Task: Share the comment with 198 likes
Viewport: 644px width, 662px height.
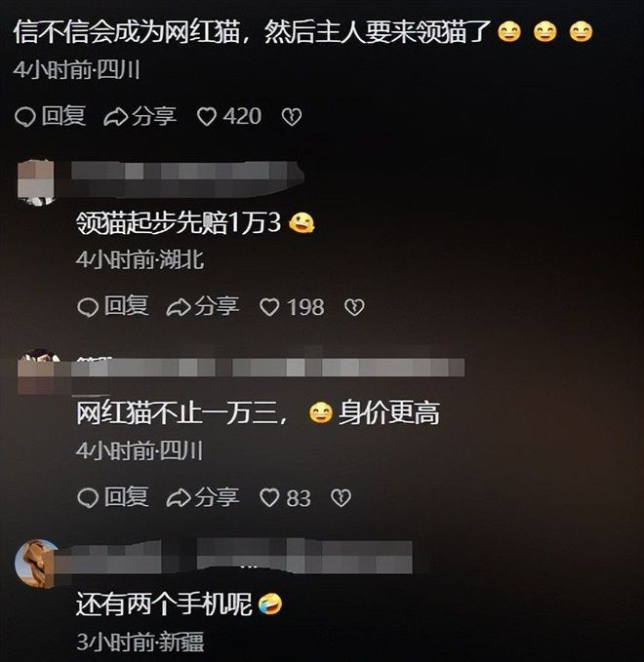Action: [202, 306]
